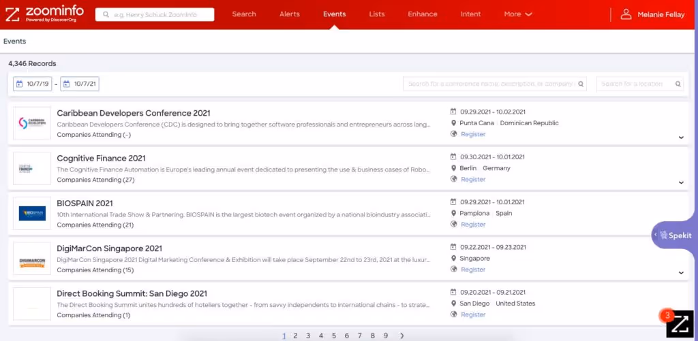Image resolution: width=698 pixels, height=341 pixels.
Task: Click the location pin icon next to San Diego
Action: (453, 303)
